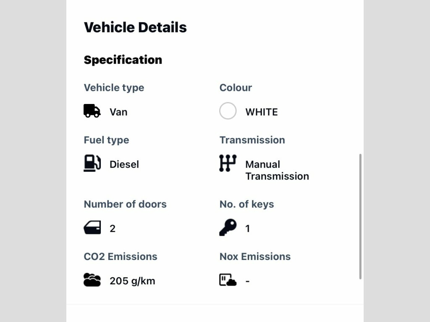Select the Fuel type label
Viewport: 430px width, 322px height.
(x=106, y=140)
